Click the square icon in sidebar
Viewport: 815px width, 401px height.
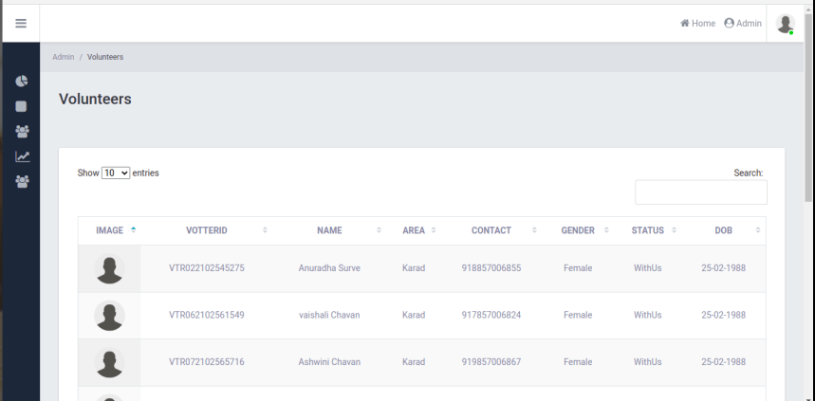(x=21, y=107)
